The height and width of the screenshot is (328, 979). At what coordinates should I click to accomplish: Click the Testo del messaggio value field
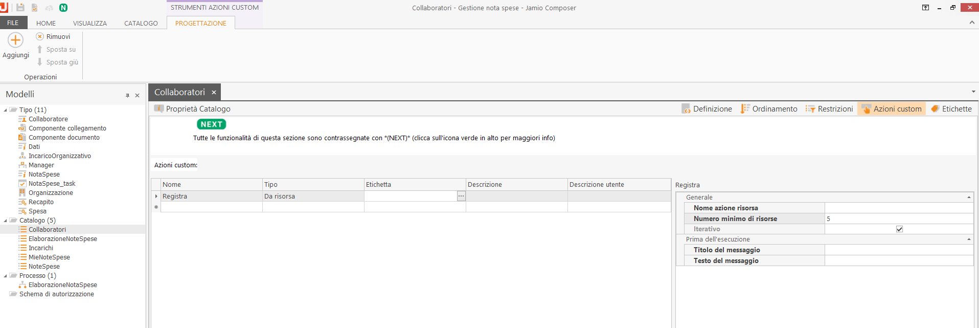pos(899,260)
